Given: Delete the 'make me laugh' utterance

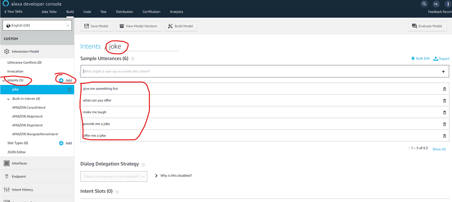Looking at the screenshot, I should tap(444, 112).
